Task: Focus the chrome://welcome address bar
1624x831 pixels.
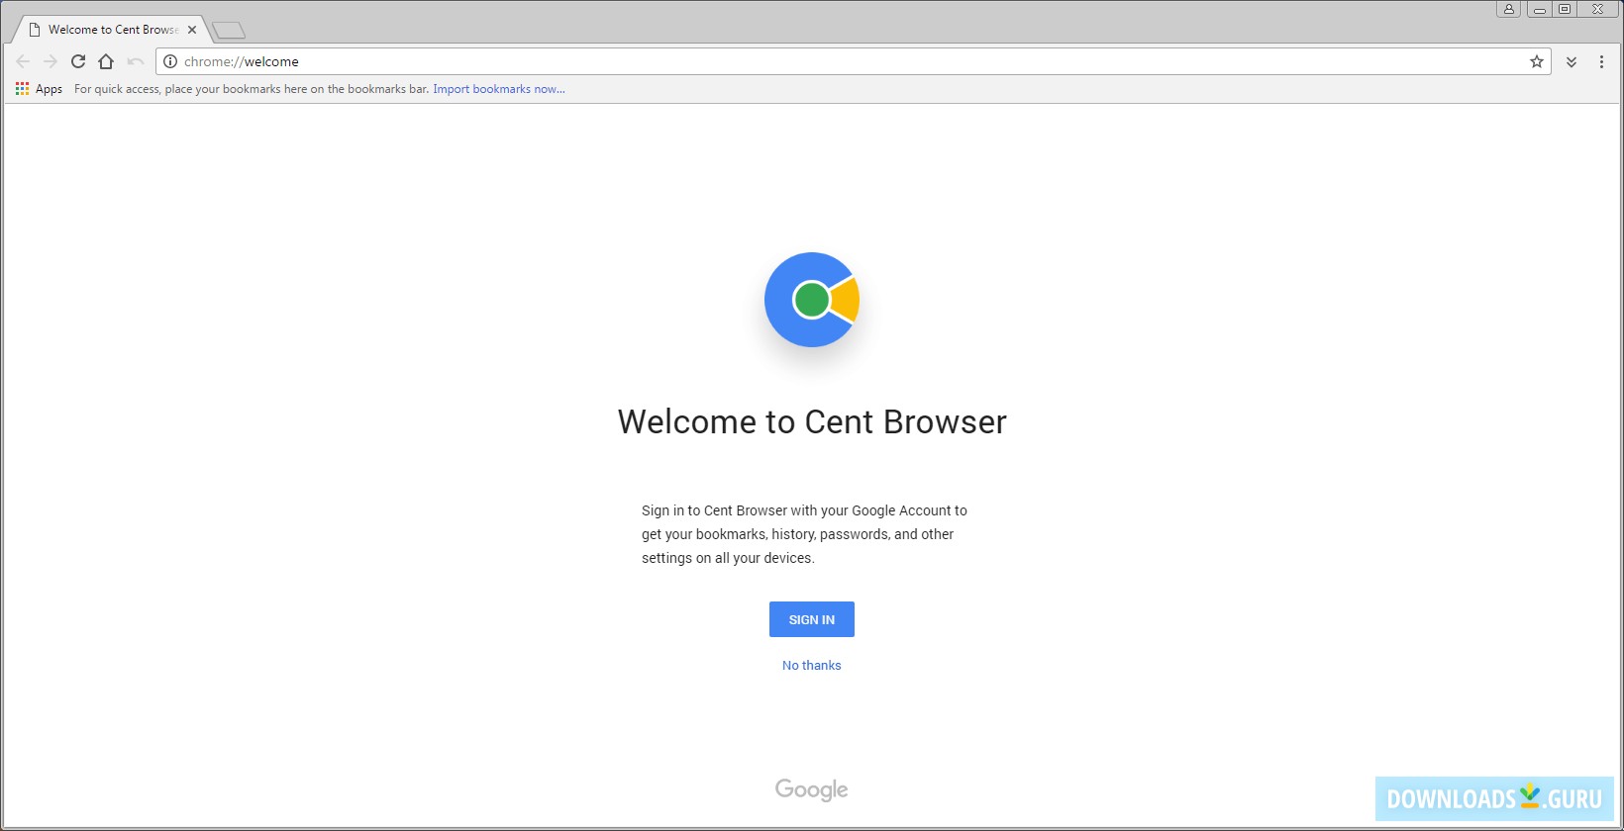Action: click(x=853, y=61)
